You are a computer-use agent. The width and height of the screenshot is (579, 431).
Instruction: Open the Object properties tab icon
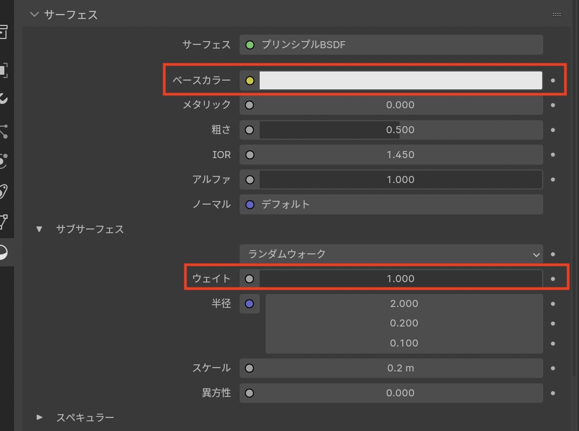[3, 70]
